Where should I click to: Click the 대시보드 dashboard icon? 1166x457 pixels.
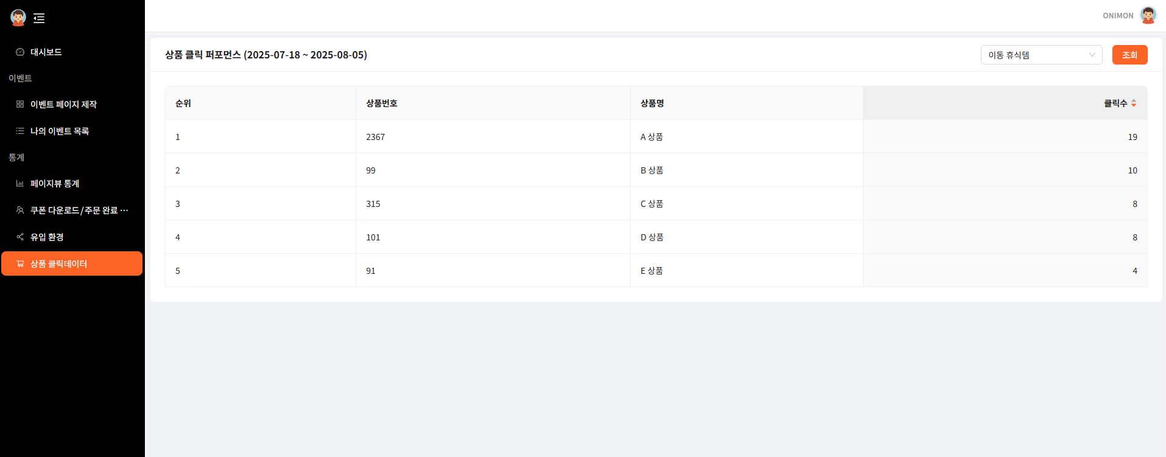20,52
